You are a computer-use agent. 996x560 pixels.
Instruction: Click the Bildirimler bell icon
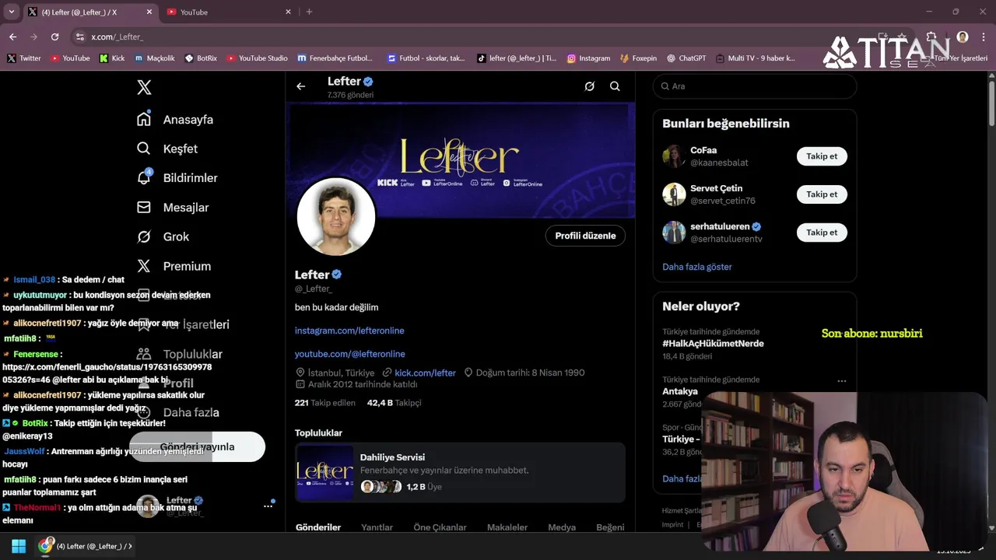144,178
